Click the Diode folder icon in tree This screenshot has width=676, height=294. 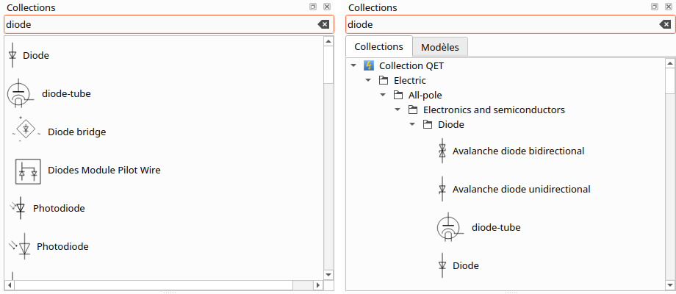(x=427, y=124)
